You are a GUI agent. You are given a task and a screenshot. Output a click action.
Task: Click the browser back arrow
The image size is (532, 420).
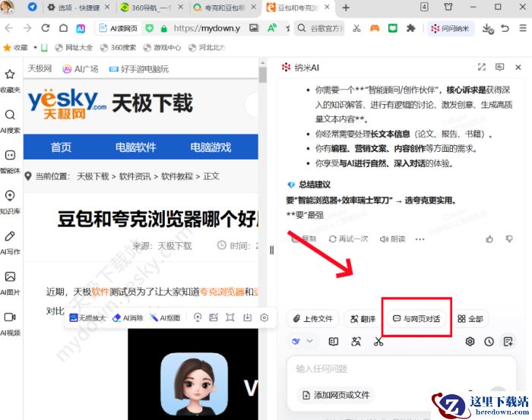(x=9, y=28)
